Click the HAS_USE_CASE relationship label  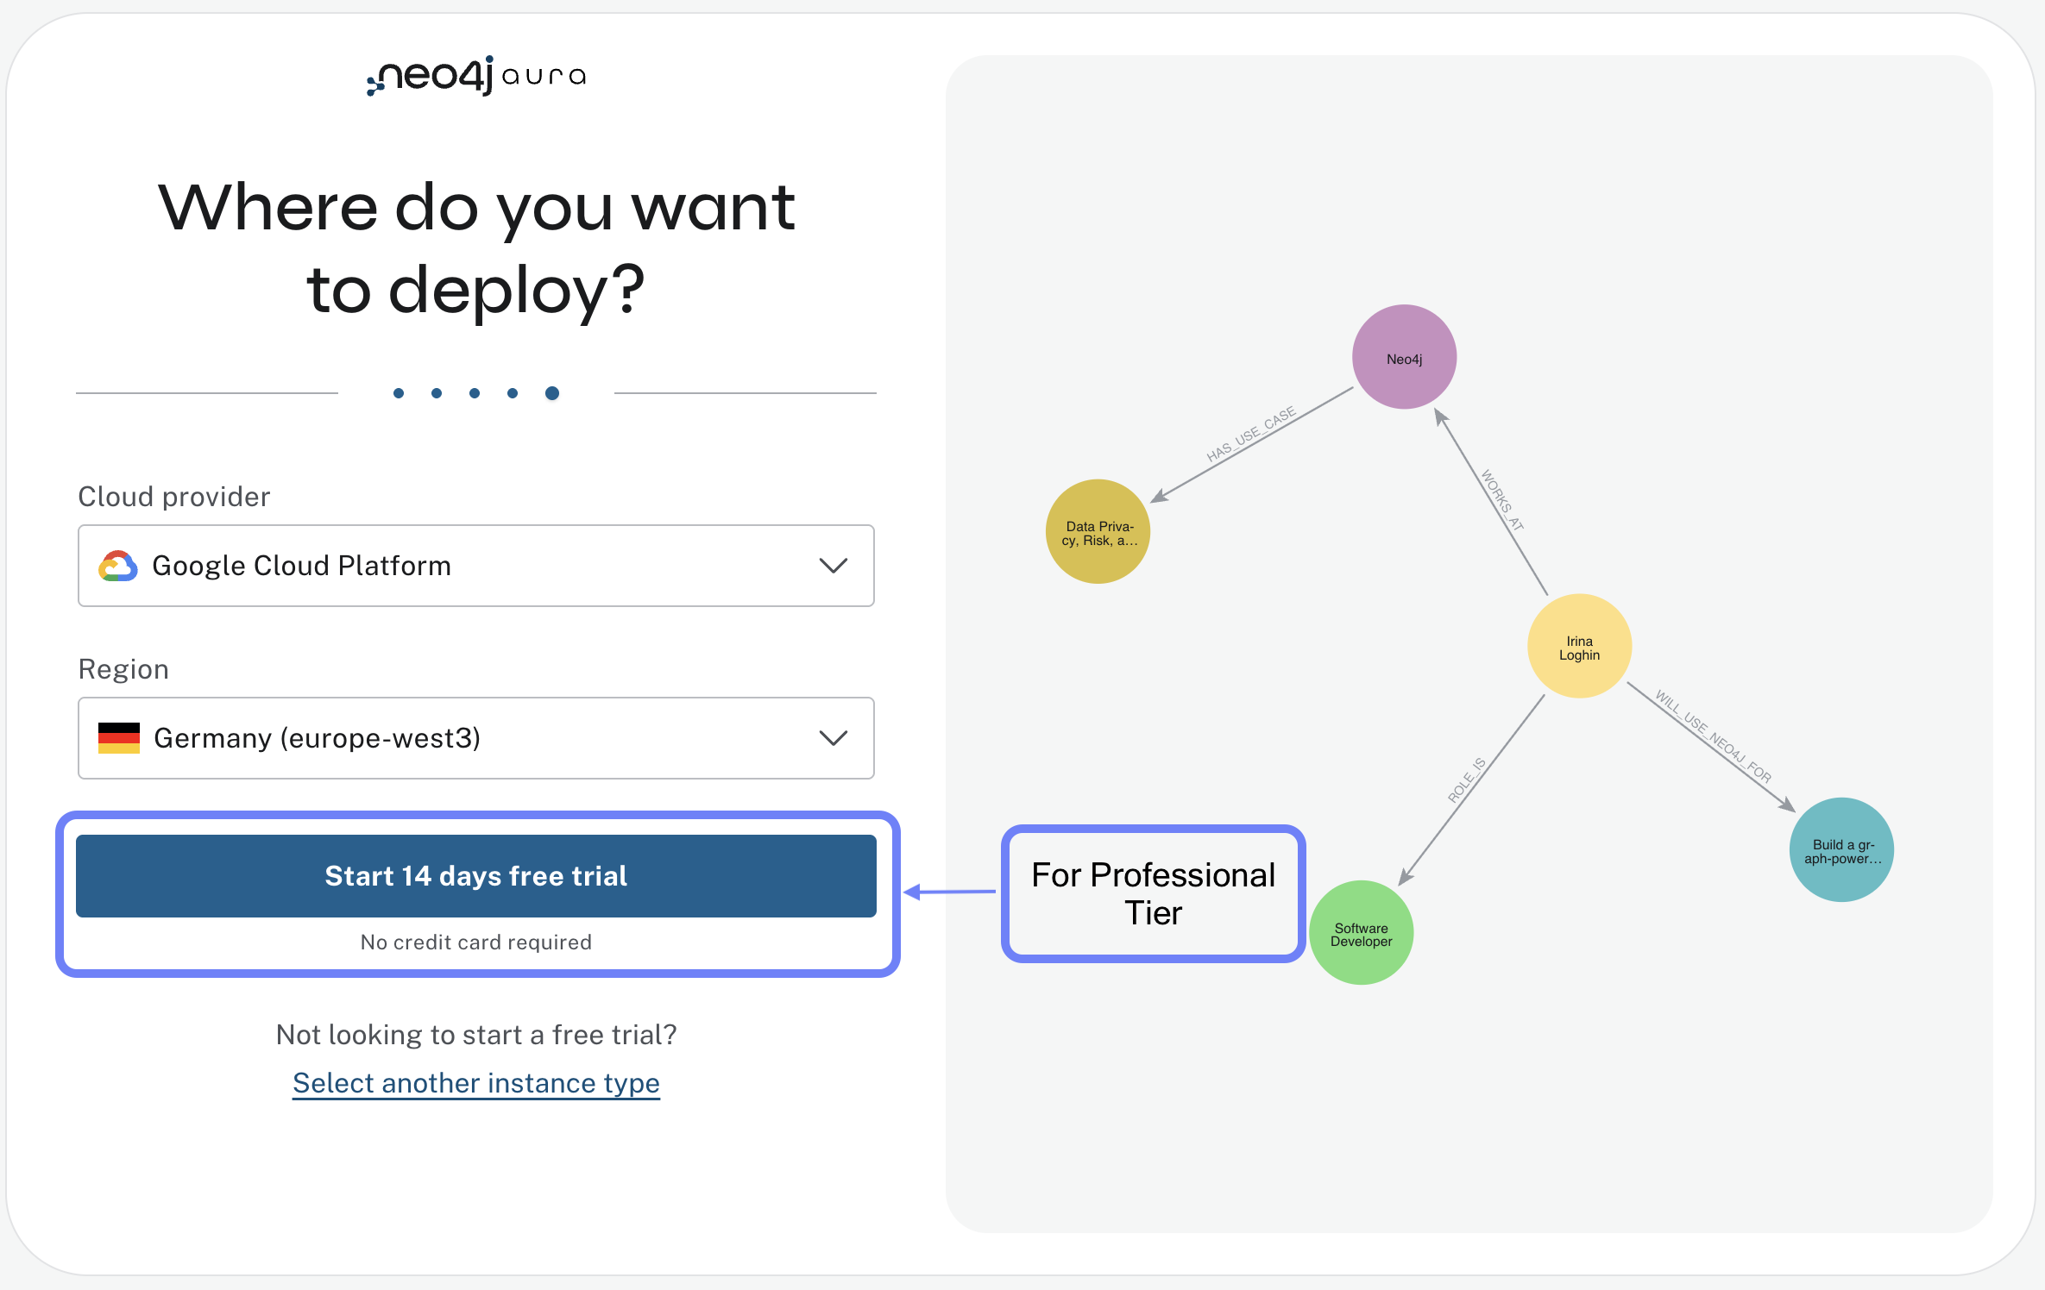(1251, 434)
